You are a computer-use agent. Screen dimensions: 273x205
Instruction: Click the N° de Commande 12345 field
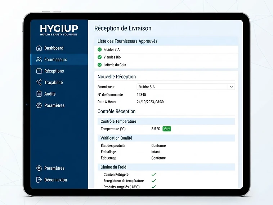click(142, 95)
